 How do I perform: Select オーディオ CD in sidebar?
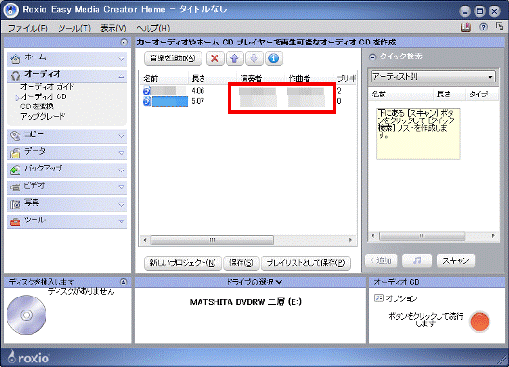pos(44,96)
